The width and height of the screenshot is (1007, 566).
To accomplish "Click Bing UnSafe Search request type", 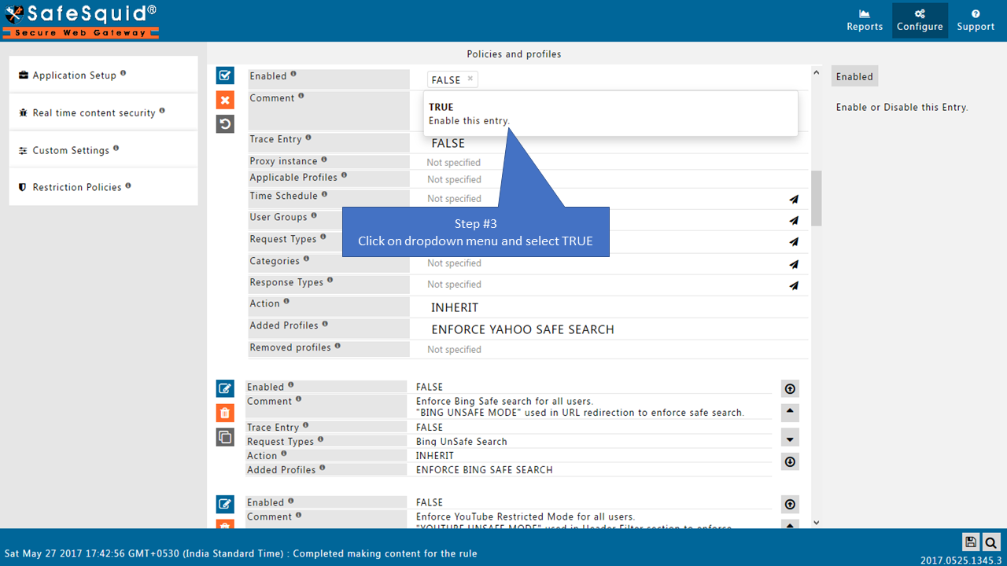I will pos(462,442).
